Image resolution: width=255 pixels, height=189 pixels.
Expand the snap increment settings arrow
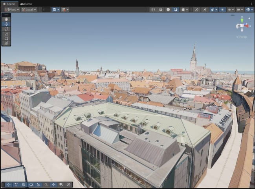[x=68, y=9]
